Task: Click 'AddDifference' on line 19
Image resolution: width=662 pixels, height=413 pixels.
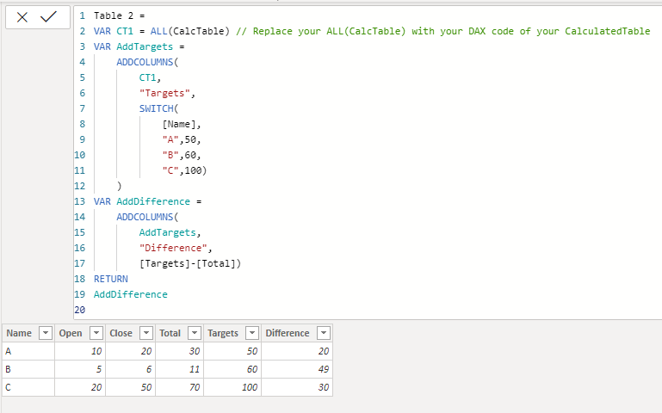Action: (x=131, y=294)
